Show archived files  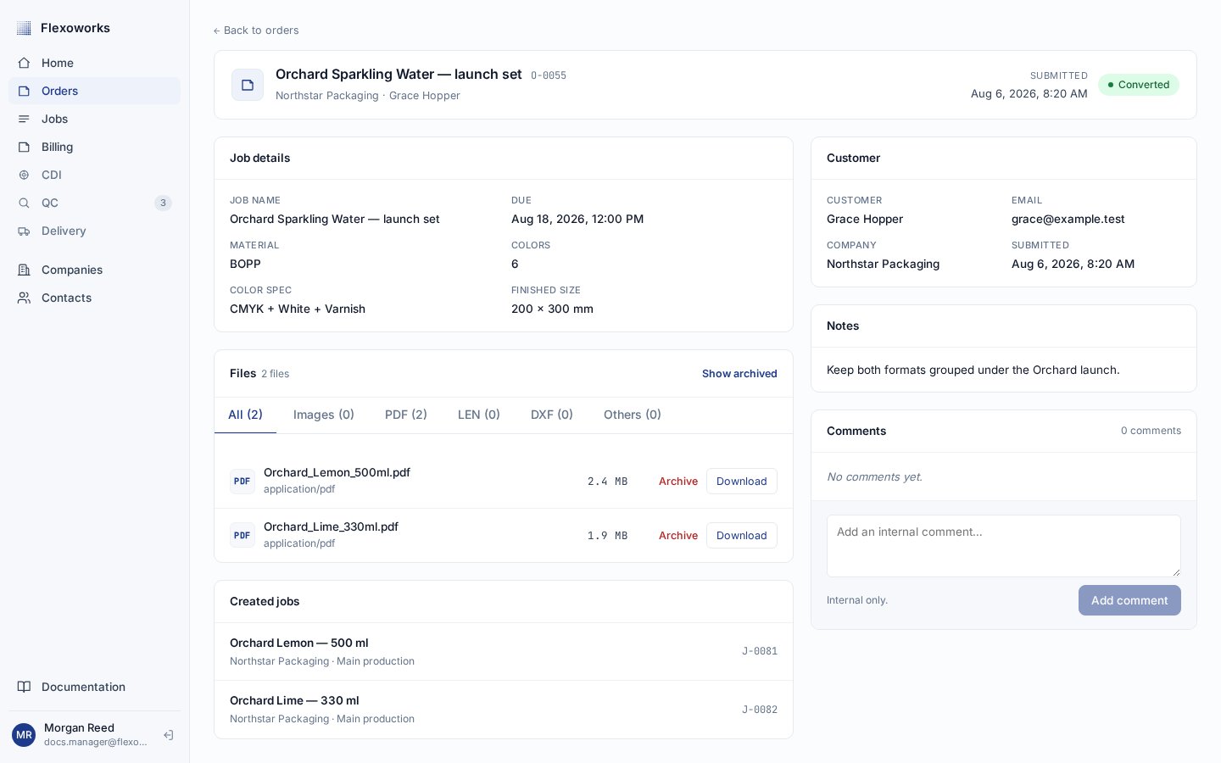(739, 374)
